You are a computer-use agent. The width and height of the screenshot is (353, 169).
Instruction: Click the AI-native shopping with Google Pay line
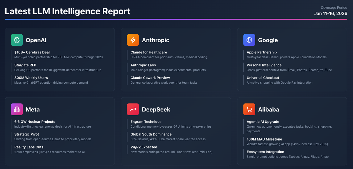(280, 83)
